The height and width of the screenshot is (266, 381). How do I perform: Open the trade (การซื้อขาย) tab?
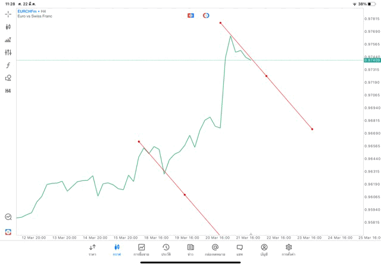click(x=142, y=249)
